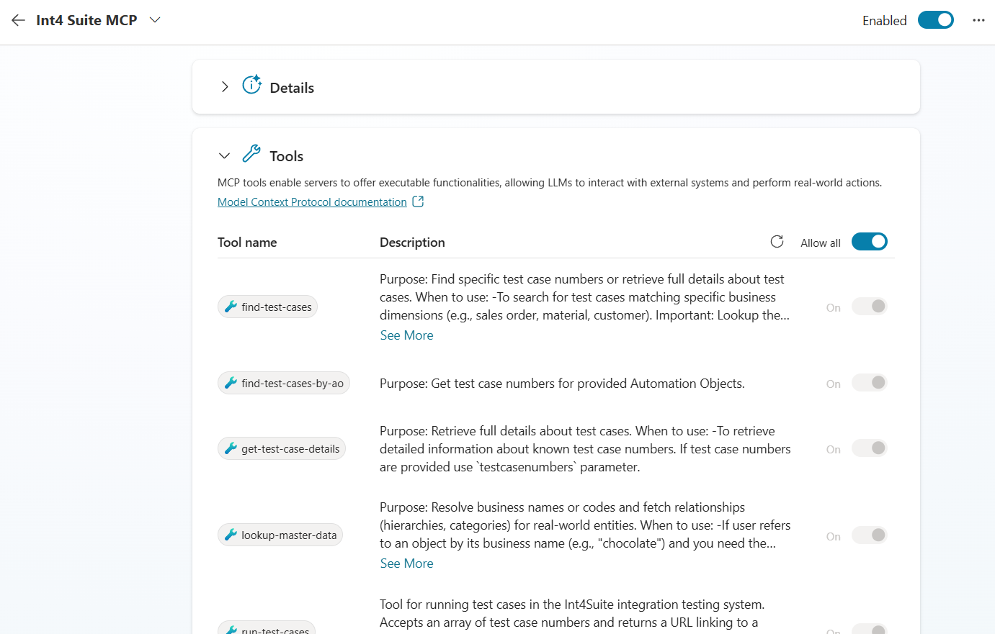Toggle the get-test-case-details tool switch
This screenshot has height=634, width=995.
point(870,448)
